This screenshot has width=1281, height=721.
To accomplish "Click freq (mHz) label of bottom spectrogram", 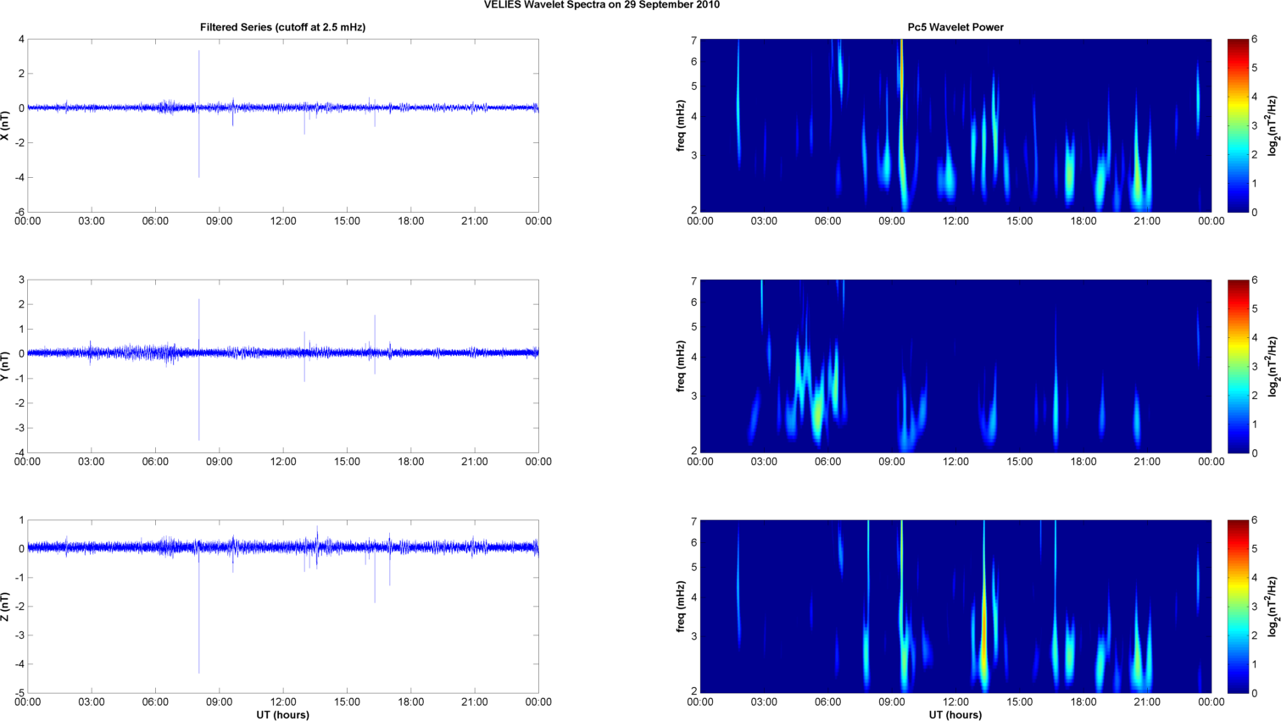I will tap(681, 607).
